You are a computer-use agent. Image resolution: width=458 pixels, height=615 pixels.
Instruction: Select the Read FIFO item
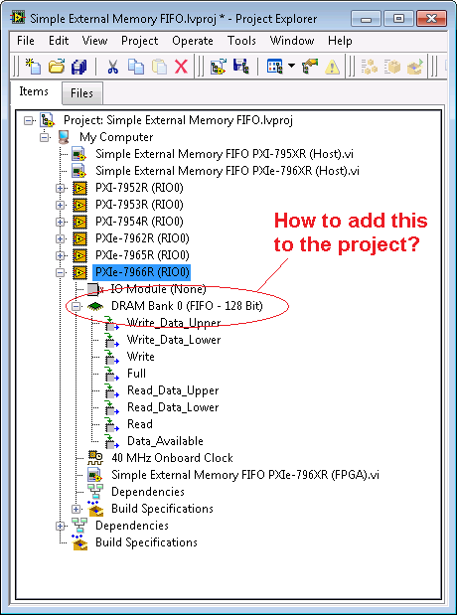[140, 424]
